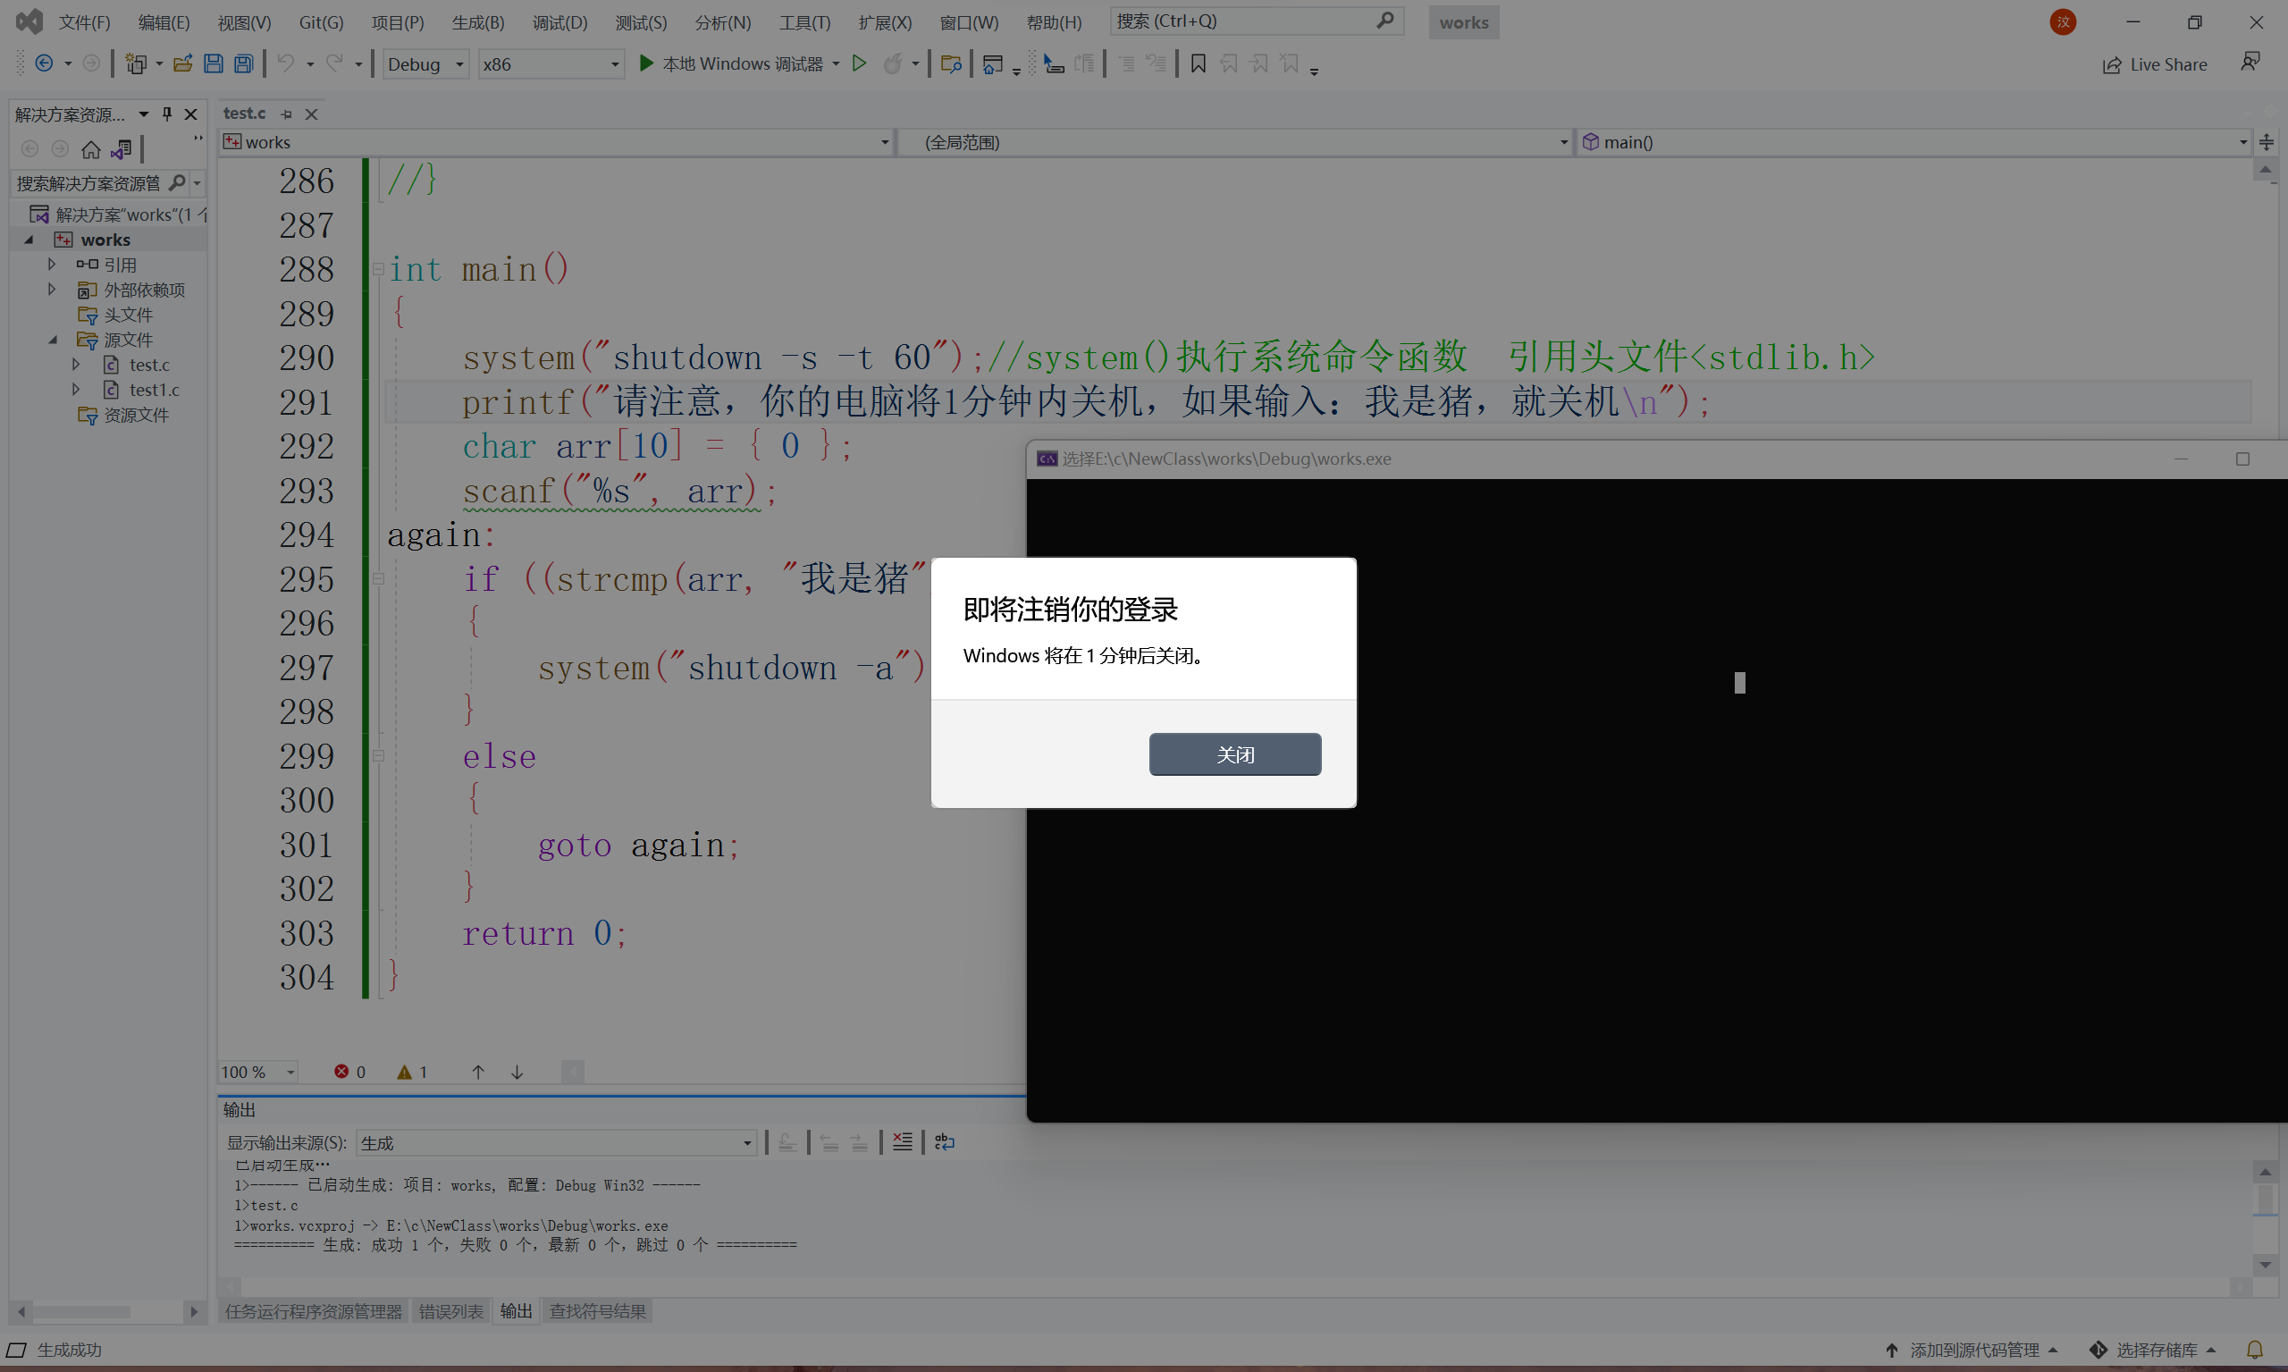Clear all output with the red X lines icon

[903, 1141]
